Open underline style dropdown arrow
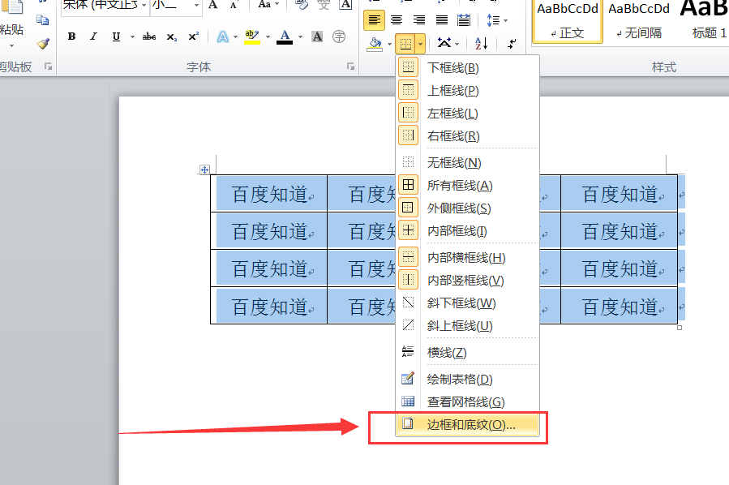This screenshot has height=485, width=729. click(132, 36)
